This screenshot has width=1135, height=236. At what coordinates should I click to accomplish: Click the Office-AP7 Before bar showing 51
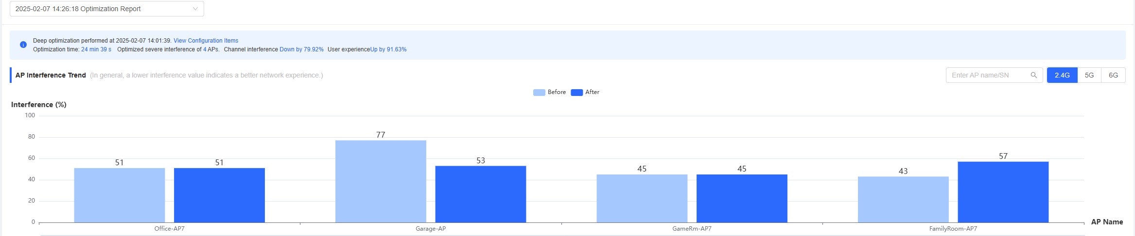tap(120, 195)
